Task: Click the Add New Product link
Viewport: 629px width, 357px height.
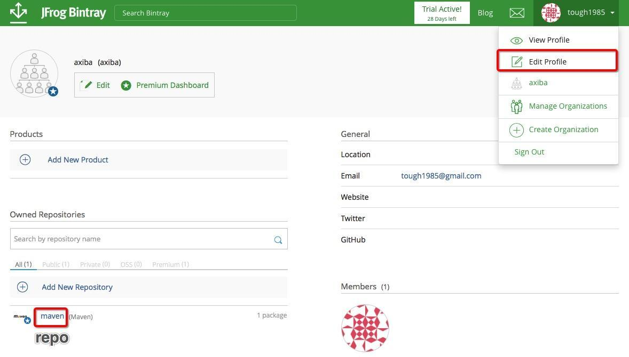Action: 78,160
